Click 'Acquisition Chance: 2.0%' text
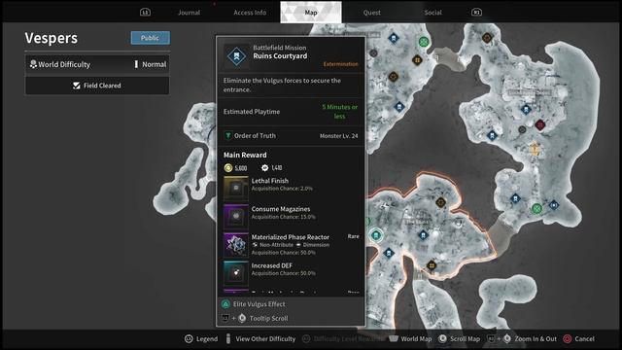Image resolution: width=622 pixels, height=350 pixels. 282,189
